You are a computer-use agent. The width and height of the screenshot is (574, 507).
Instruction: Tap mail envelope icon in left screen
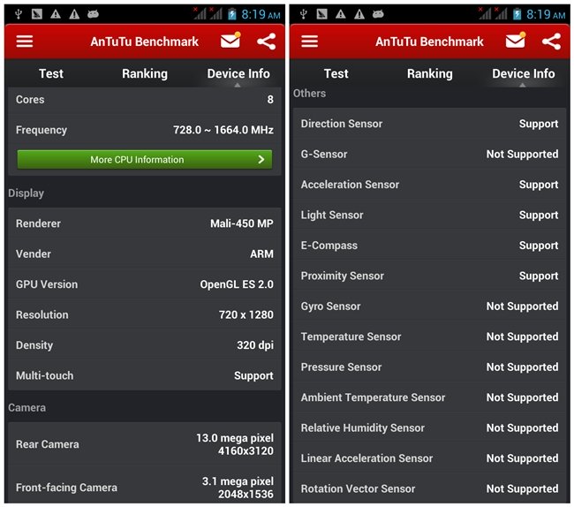pyautogui.click(x=230, y=41)
